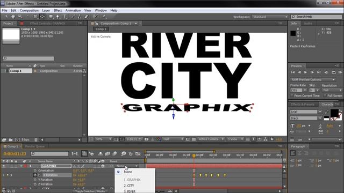The image size is (344, 193).
Task: Toggle visibility eye of GRAPHIX layer
Action: tap(4, 166)
